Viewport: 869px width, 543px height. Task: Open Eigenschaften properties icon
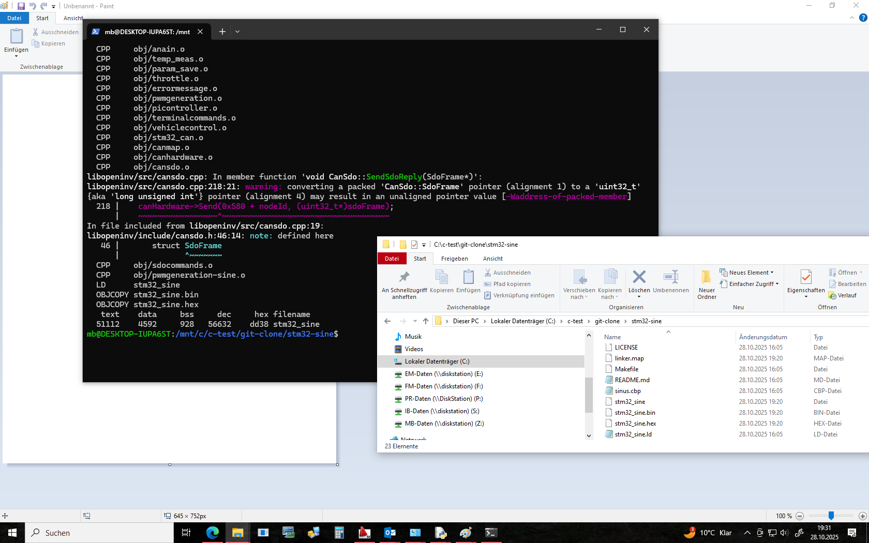click(x=805, y=277)
